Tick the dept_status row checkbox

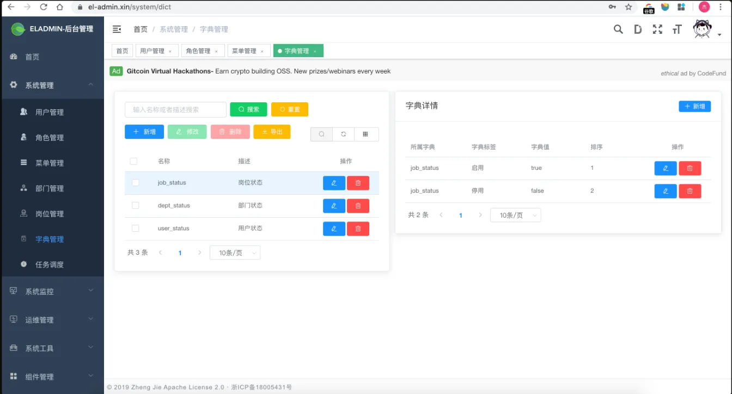pyautogui.click(x=136, y=206)
